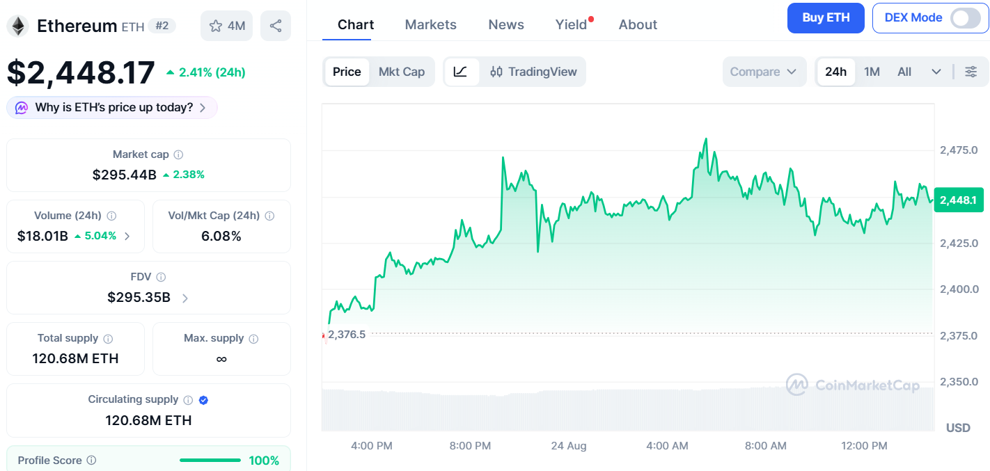Click the share icon next to watchlist star
990x471 pixels.
pyautogui.click(x=276, y=26)
